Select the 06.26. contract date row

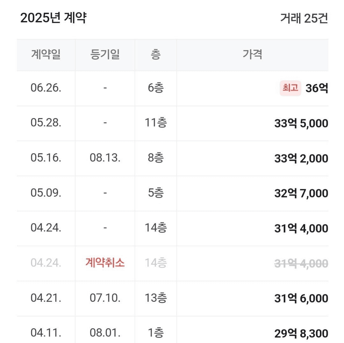173,88
